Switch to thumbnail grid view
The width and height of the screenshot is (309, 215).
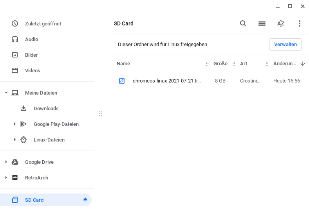(x=262, y=23)
